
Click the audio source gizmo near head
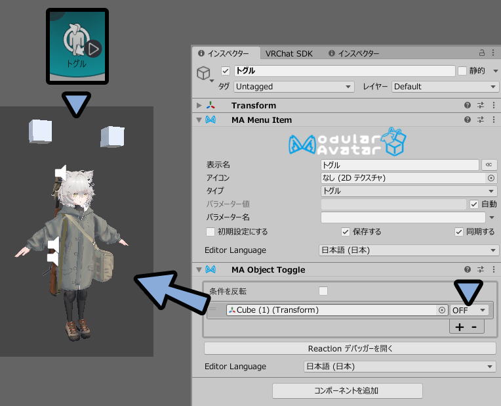61,172
